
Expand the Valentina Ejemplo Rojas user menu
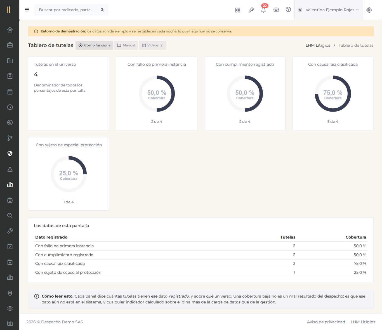coord(328,10)
